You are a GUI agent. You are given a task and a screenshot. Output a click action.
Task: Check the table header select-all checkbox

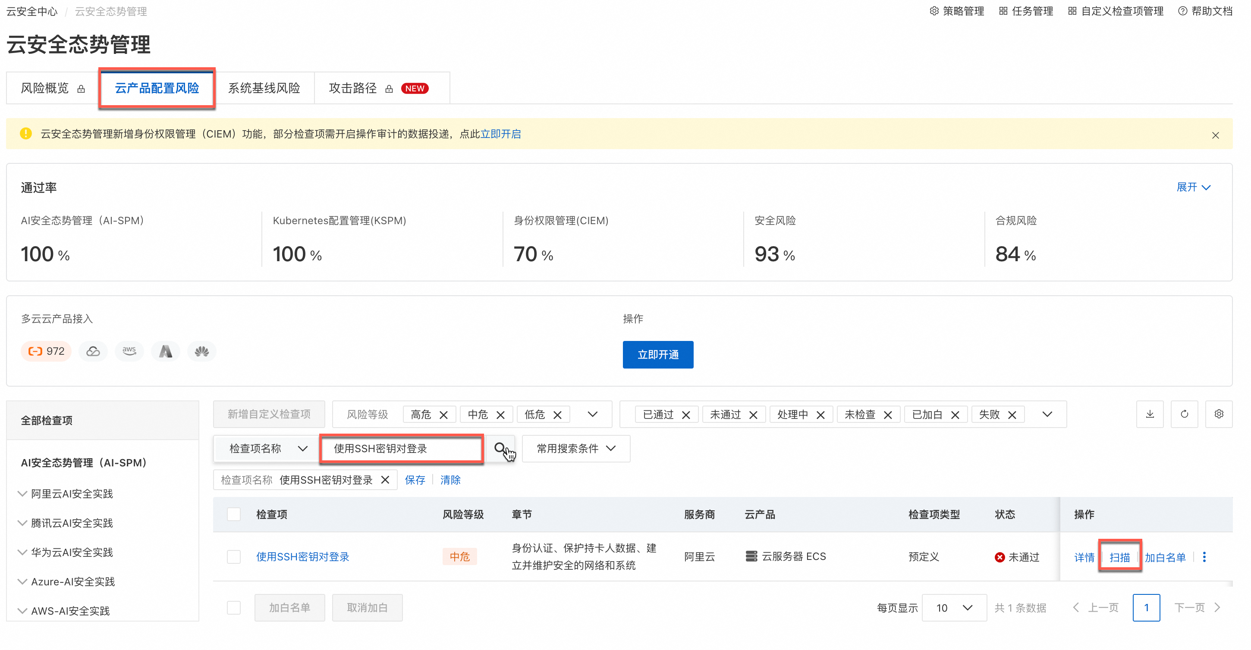[x=233, y=514]
